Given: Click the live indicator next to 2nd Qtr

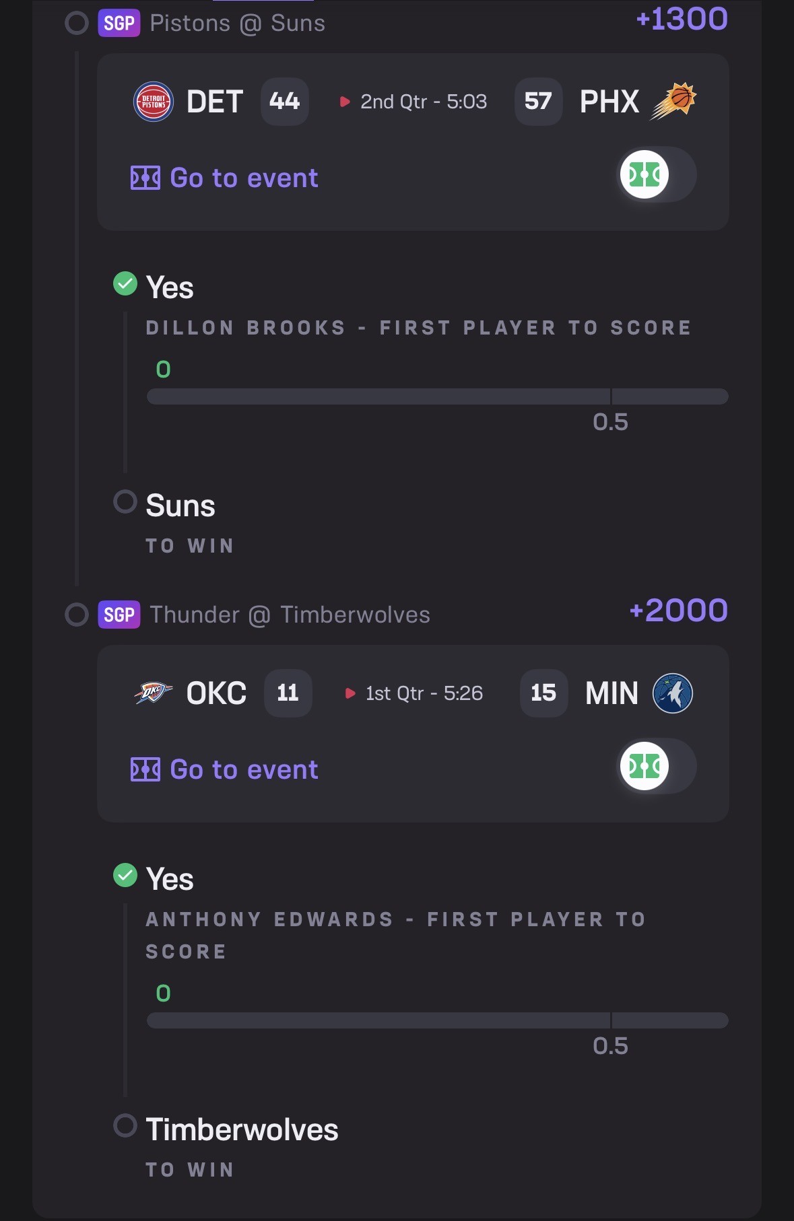Looking at the screenshot, I should (345, 102).
